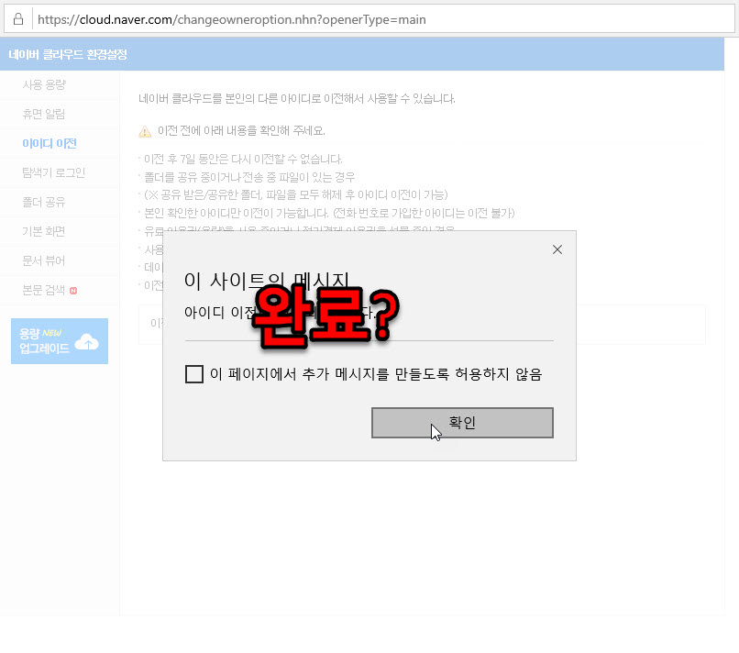Click text '이전 후 7일 동안은 다시 이전할 수 없습니다'
Viewport: 739px width, 653px height.
point(243,159)
